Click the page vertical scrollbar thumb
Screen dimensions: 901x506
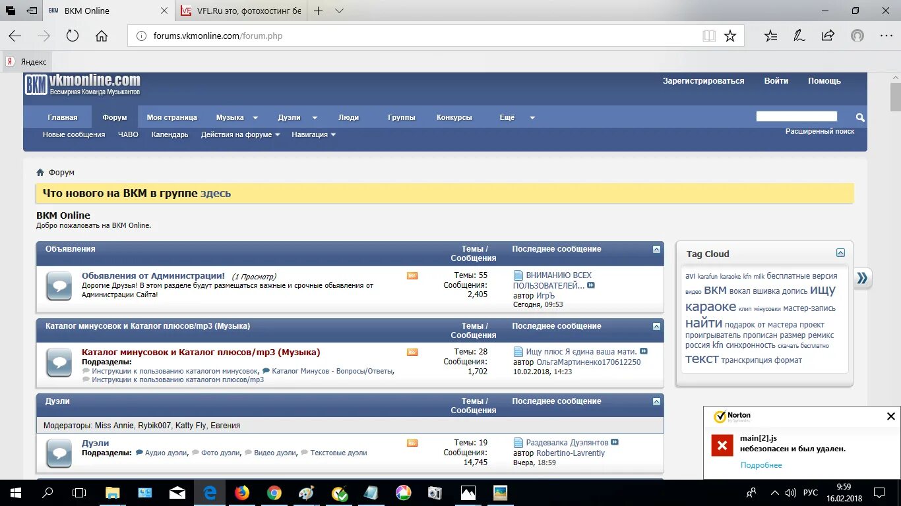click(x=895, y=98)
